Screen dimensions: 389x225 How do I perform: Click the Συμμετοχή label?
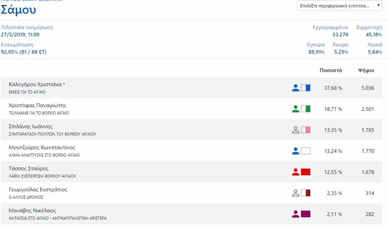[369, 28]
